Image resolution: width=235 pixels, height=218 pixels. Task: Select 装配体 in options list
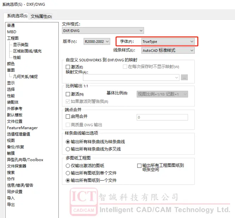tap(13, 102)
